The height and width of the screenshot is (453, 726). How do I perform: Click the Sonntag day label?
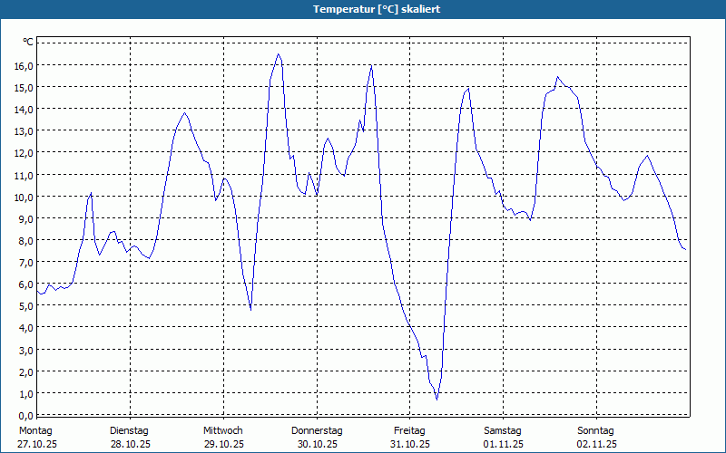coord(596,431)
